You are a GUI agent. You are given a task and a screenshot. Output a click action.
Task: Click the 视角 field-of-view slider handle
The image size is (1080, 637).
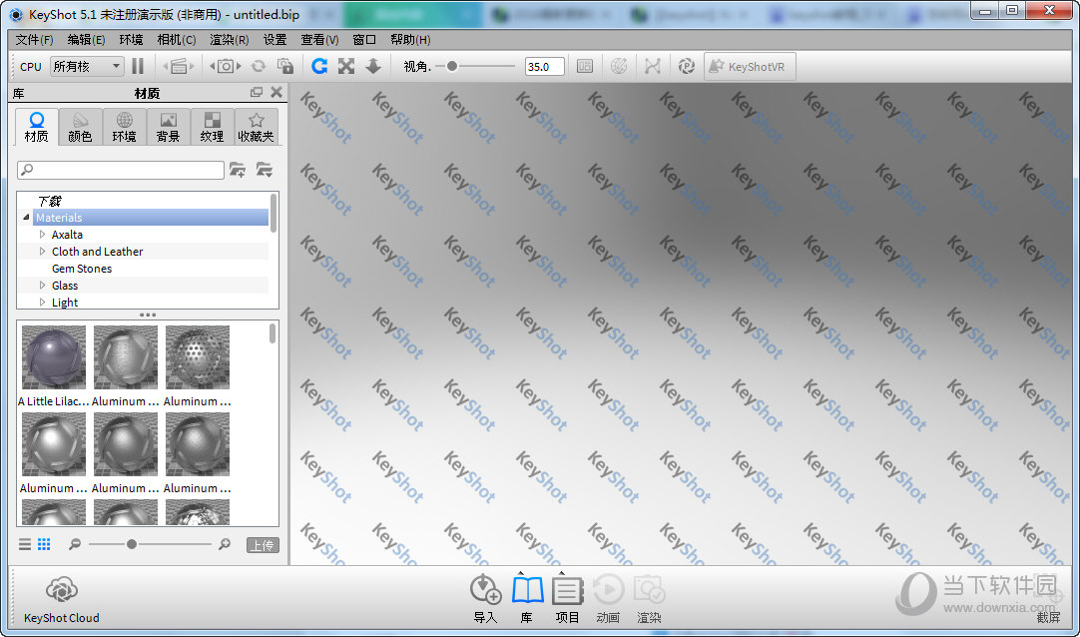[x=452, y=66]
